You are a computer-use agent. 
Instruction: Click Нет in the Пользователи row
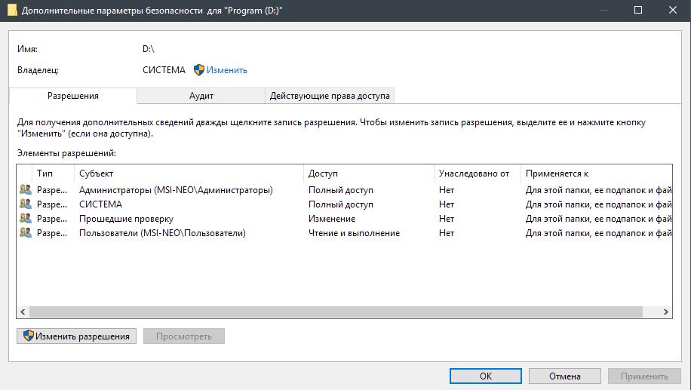tap(447, 232)
